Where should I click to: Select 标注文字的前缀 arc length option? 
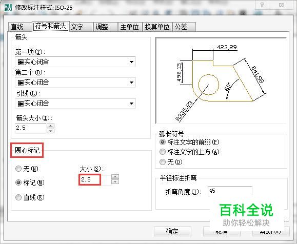coord(189,142)
